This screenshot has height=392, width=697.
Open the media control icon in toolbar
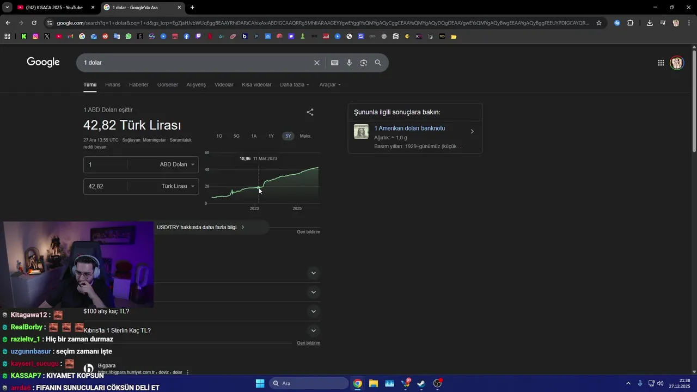click(x=663, y=23)
